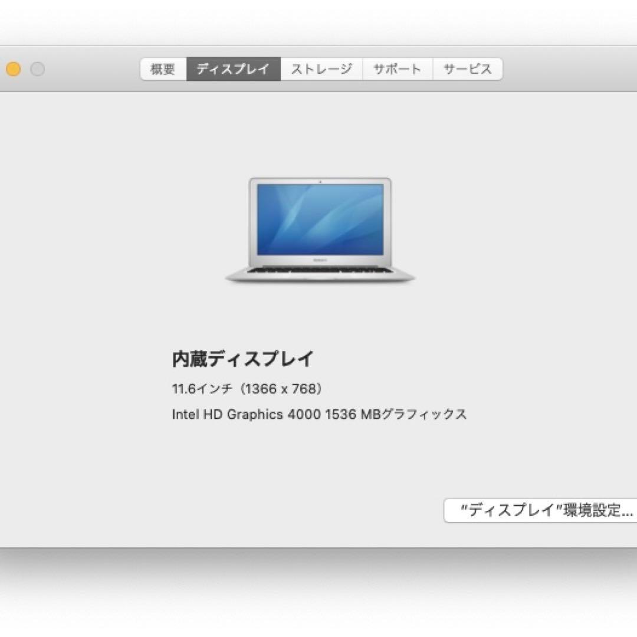637x637 pixels.
Task: View the サポート tab
Action: (397, 69)
